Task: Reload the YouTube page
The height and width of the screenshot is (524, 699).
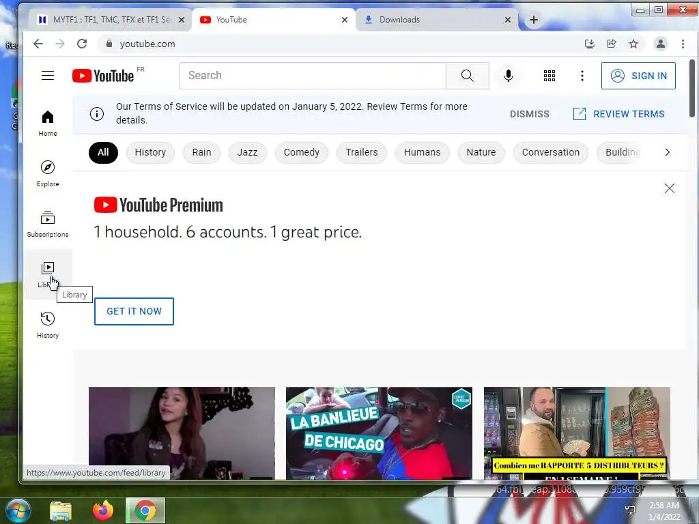Action: click(x=82, y=44)
